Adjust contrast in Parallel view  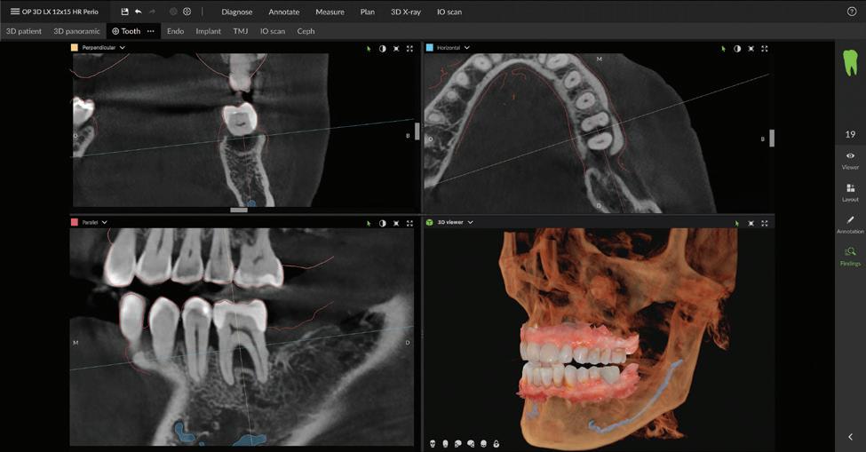click(382, 224)
